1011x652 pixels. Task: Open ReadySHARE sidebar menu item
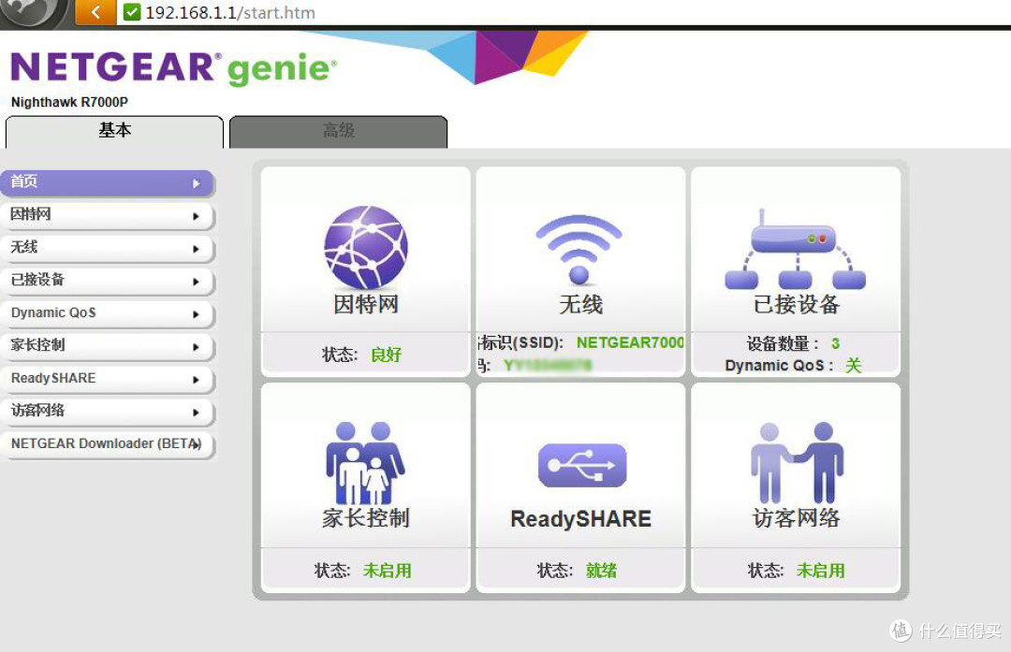tap(107, 379)
